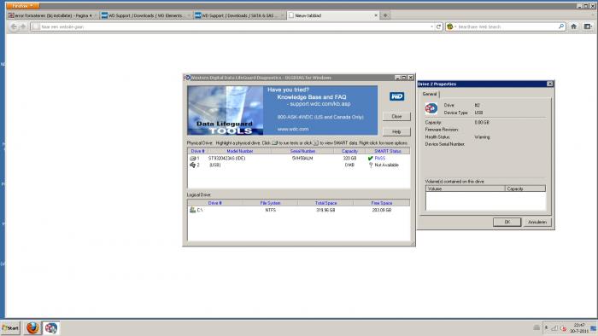Select the drive 1 hard disk icon
The image size is (598, 336).
pyautogui.click(x=192, y=158)
